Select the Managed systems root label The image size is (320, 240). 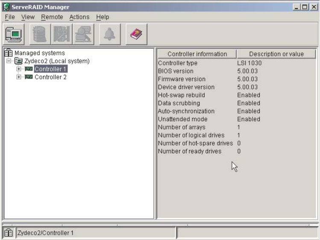click(x=40, y=53)
